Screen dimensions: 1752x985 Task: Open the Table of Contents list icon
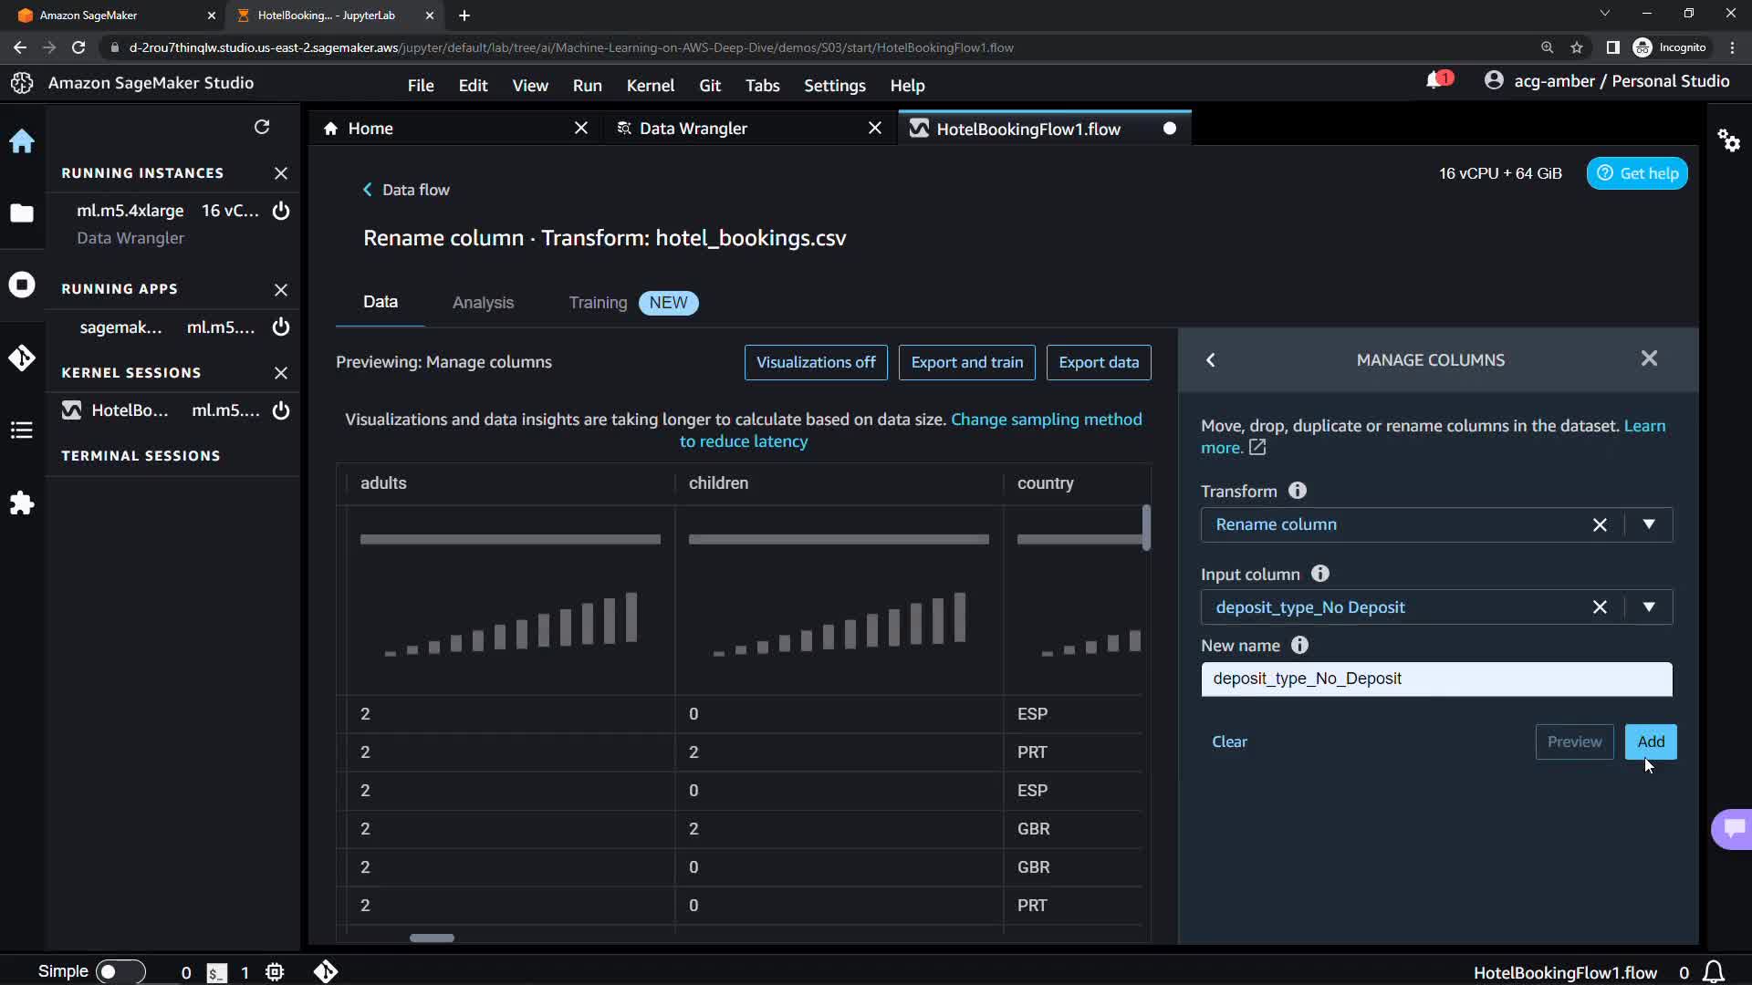click(x=22, y=430)
